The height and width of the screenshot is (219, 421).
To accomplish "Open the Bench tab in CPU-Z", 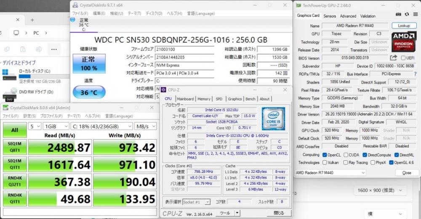I will click(250, 99).
